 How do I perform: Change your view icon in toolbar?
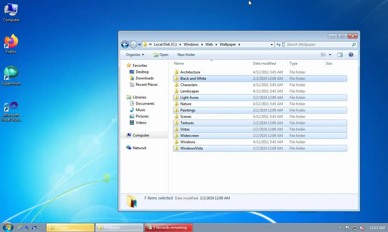tap(323, 55)
